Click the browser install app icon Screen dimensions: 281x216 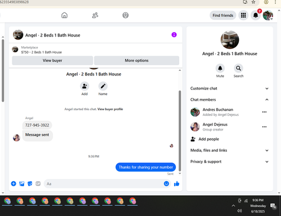(x=245, y=2)
